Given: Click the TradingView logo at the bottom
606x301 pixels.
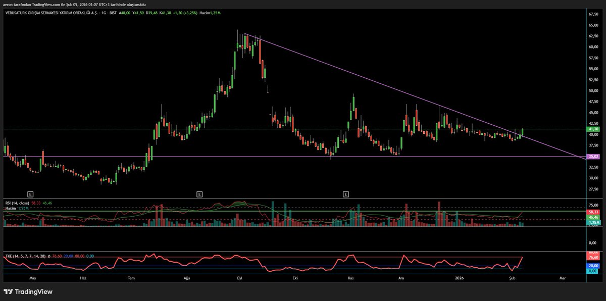Looking at the screenshot, I should 28,291.
